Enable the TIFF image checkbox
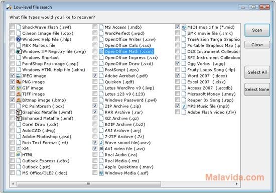This screenshot has width=276, height=193. (x=13, y=93)
